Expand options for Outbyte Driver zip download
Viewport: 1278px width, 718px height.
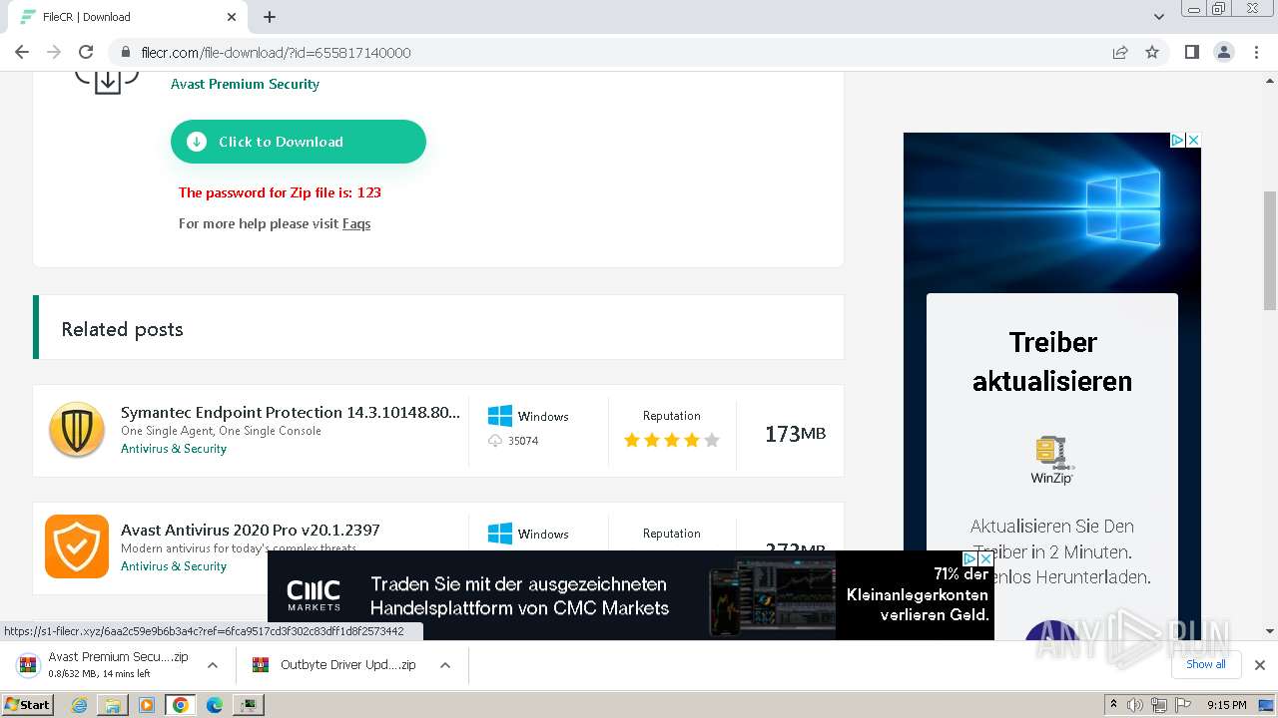click(445, 665)
